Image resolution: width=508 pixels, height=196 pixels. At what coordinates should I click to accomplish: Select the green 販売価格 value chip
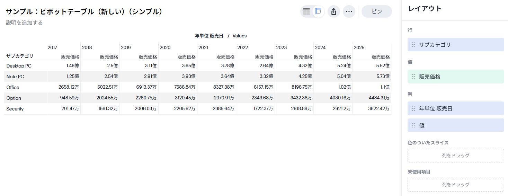click(x=456, y=77)
